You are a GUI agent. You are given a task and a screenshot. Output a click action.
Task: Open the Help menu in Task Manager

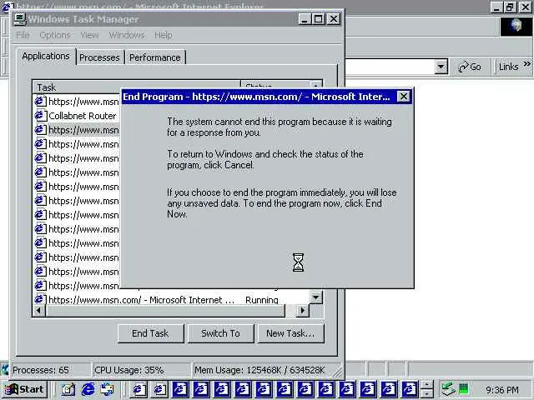[164, 35]
